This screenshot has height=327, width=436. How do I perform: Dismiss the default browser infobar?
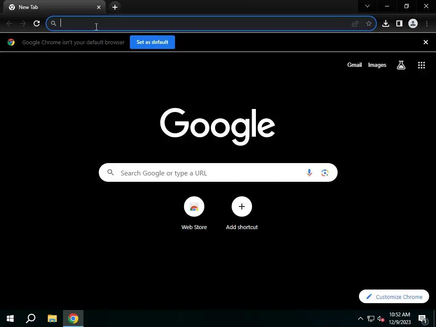pos(426,42)
